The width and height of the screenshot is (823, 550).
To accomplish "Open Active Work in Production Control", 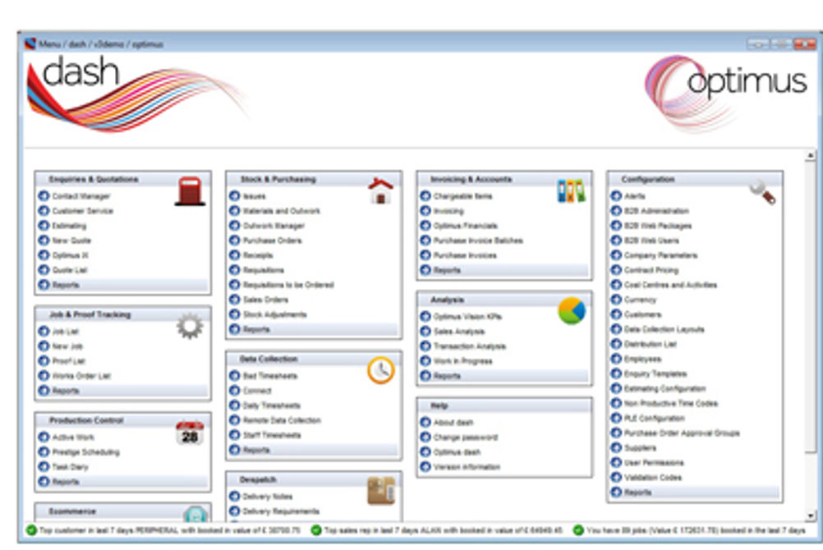I will pyautogui.click(x=73, y=438).
